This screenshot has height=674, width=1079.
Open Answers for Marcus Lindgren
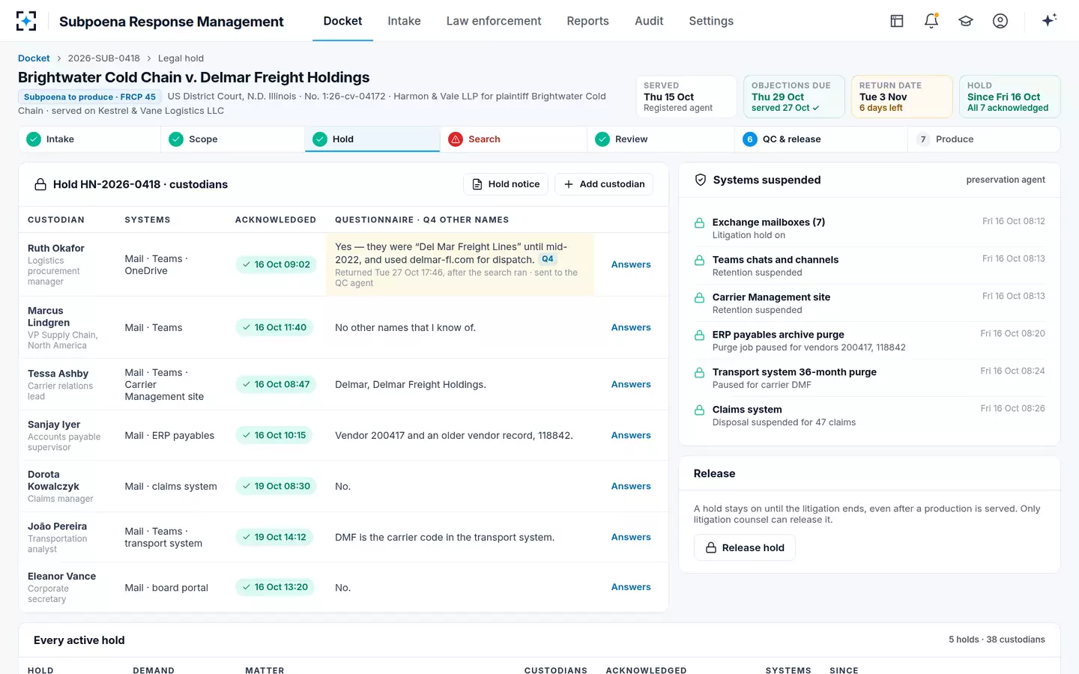(631, 327)
